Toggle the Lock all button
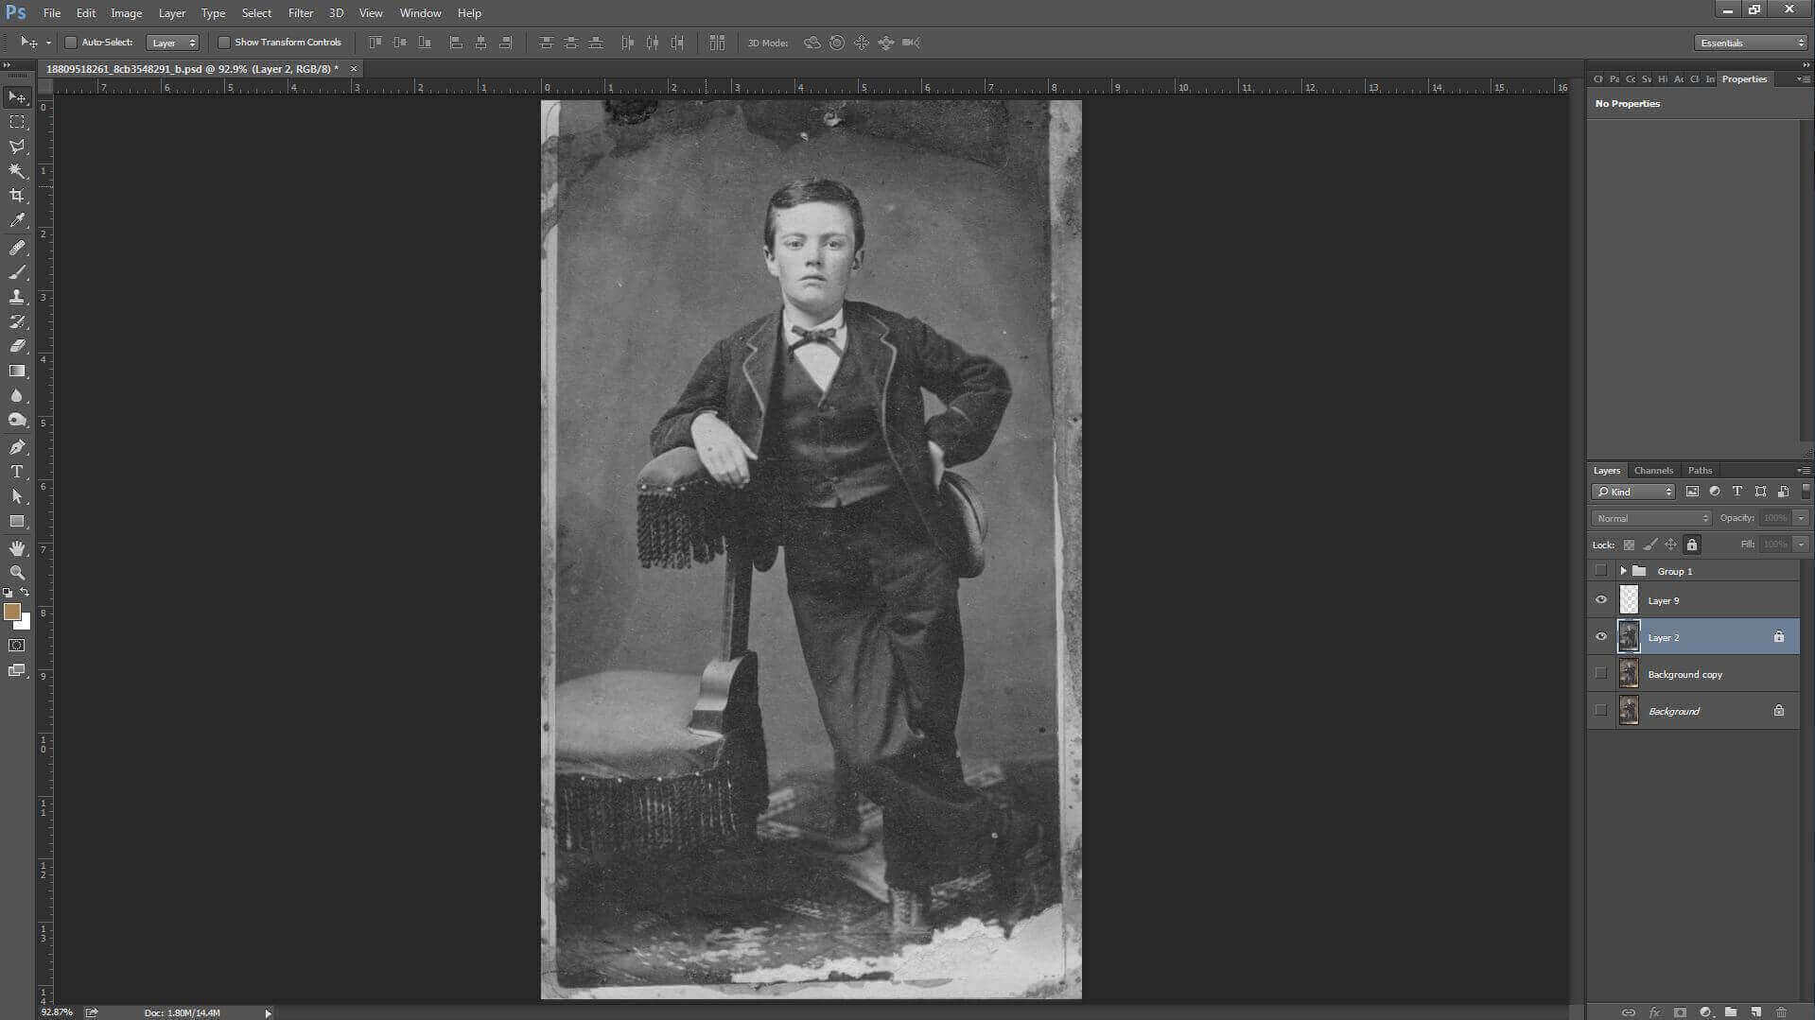1815x1020 pixels. click(x=1692, y=545)
